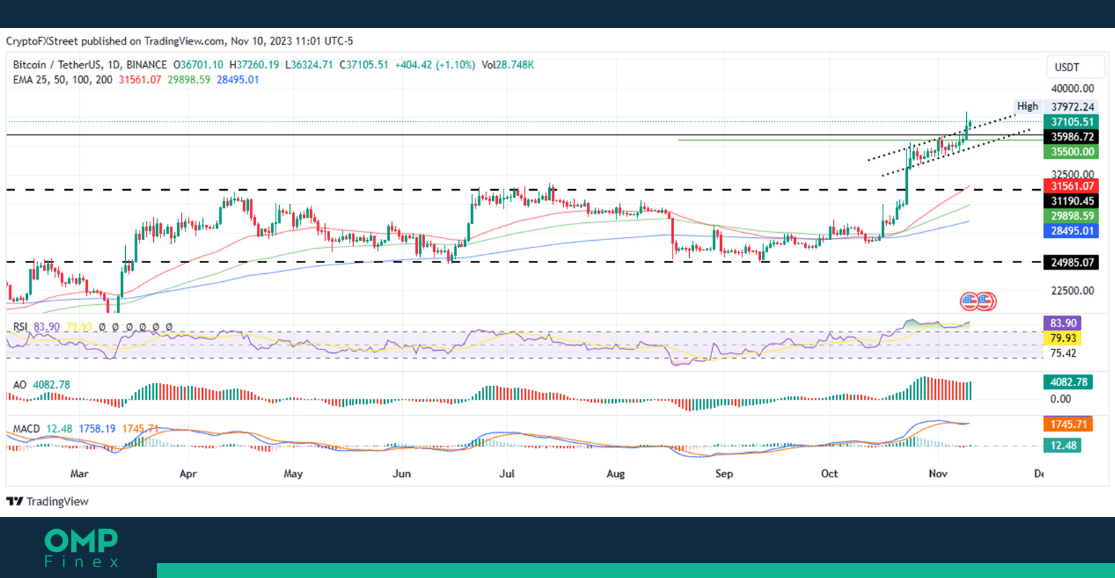Click the May label on time axis
Viewport: 1115px width, 578px height.
tap(293, 474)
